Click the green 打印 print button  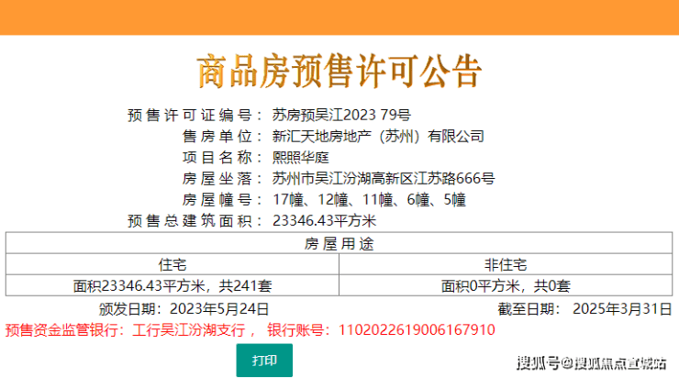click(264, 360)
